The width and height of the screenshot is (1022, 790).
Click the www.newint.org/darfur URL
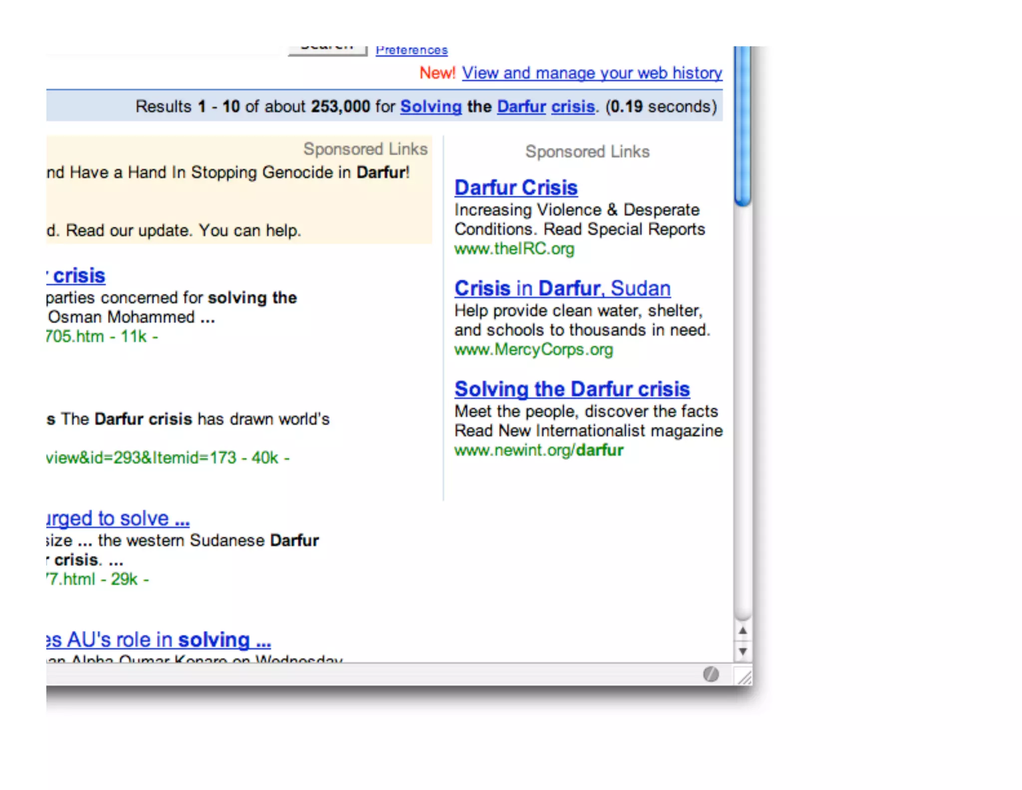point(539,450)
